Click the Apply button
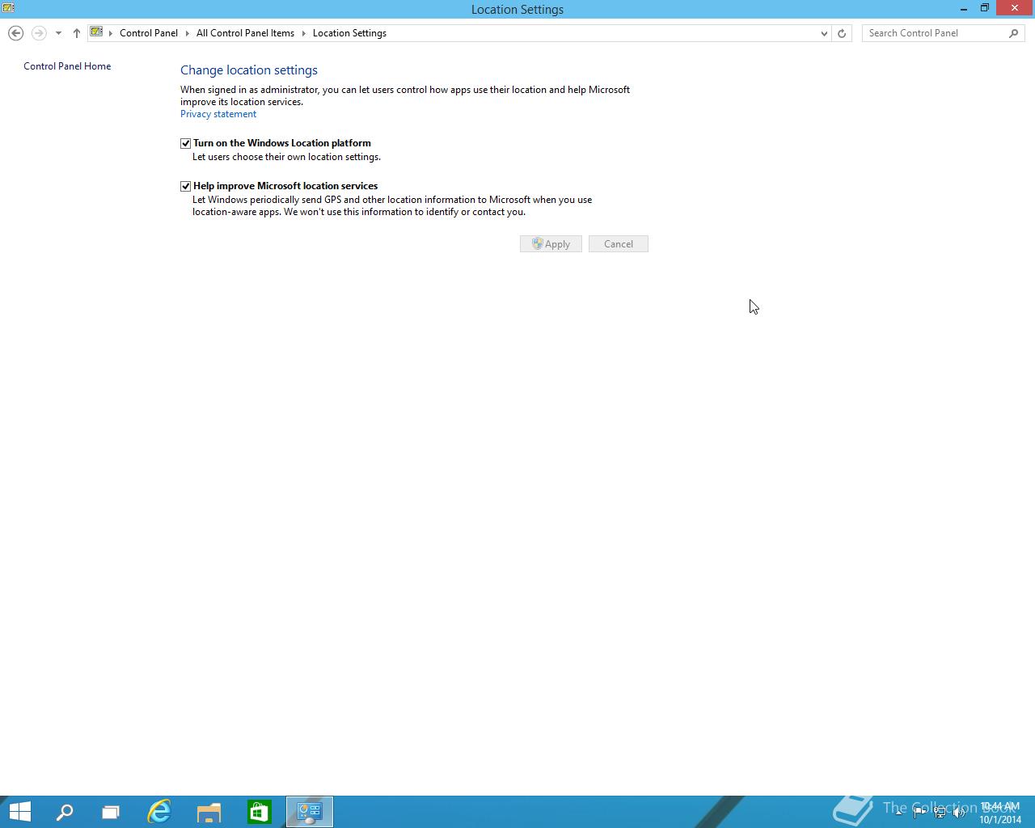 point(551,244)
